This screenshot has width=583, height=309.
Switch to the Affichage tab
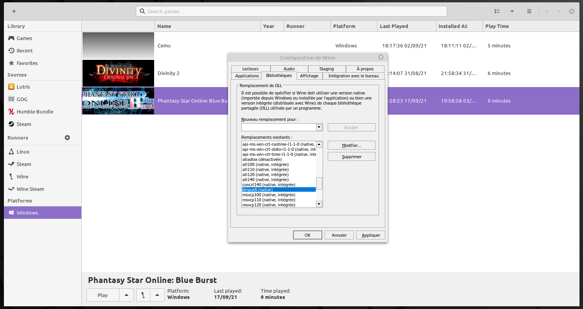309,76
